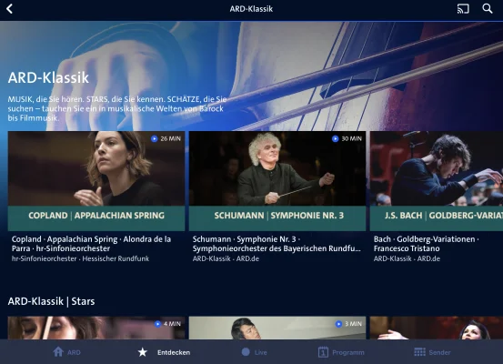Open title 'Bach · Goldberg-Variationen · Francesco Tristano'

pos(426,244)
